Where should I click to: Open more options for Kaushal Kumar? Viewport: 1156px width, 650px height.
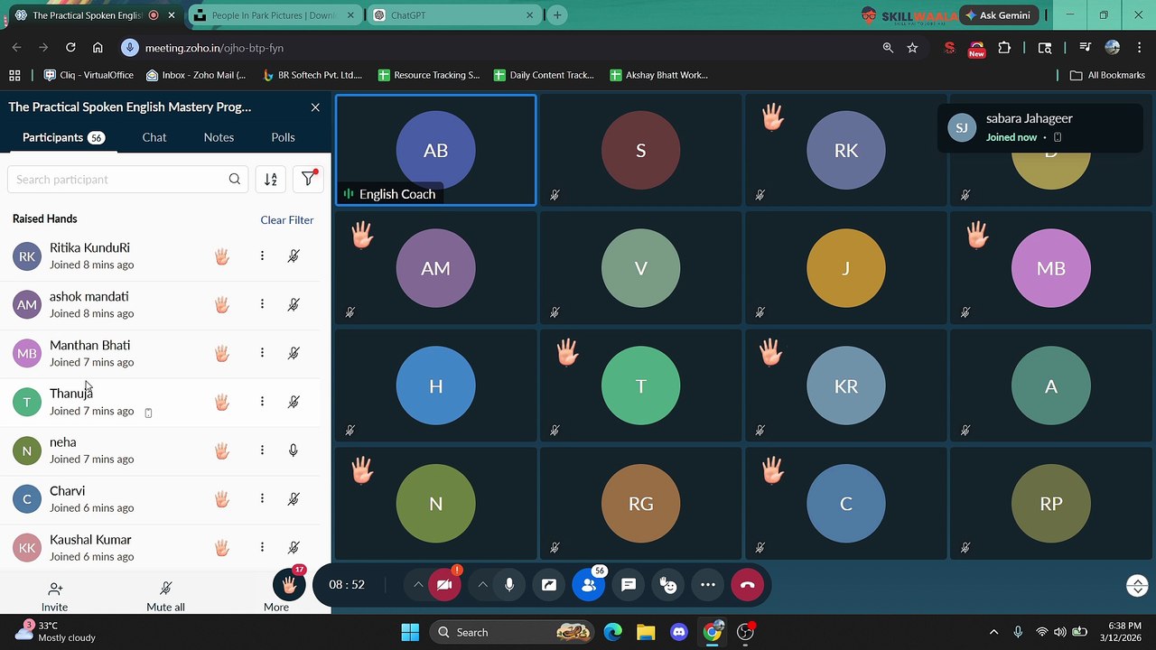pos(262,547)
